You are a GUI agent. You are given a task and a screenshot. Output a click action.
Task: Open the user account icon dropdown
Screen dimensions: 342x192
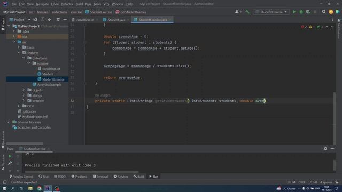[x=238, y=12]
